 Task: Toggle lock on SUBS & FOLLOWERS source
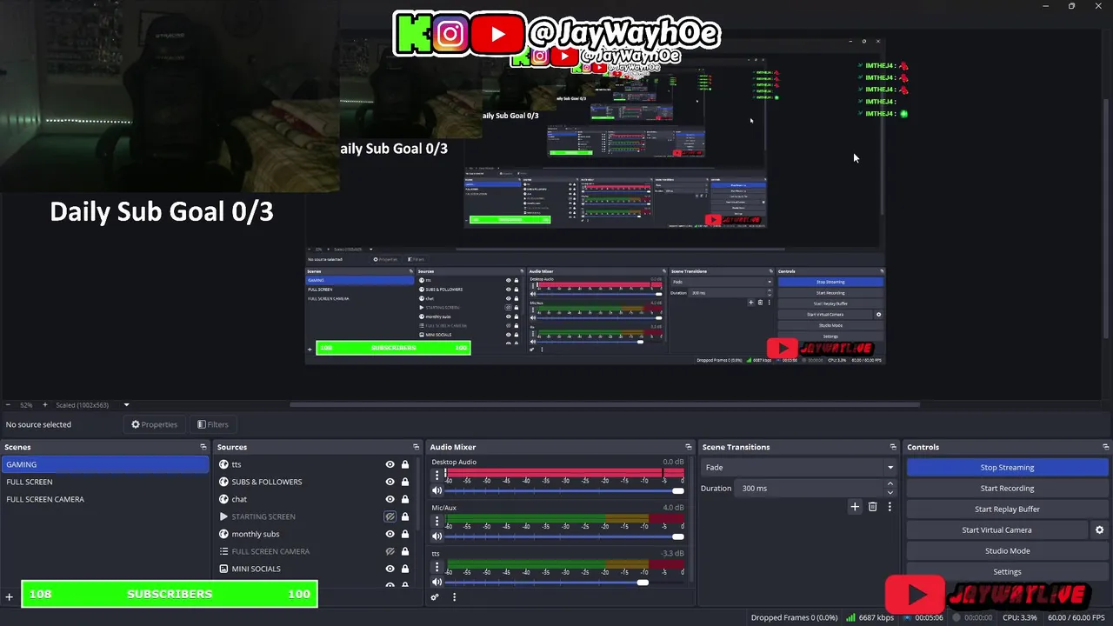pos(404,482)
